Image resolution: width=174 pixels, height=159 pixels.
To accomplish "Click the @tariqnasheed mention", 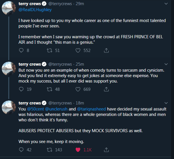I will [91, 109].
